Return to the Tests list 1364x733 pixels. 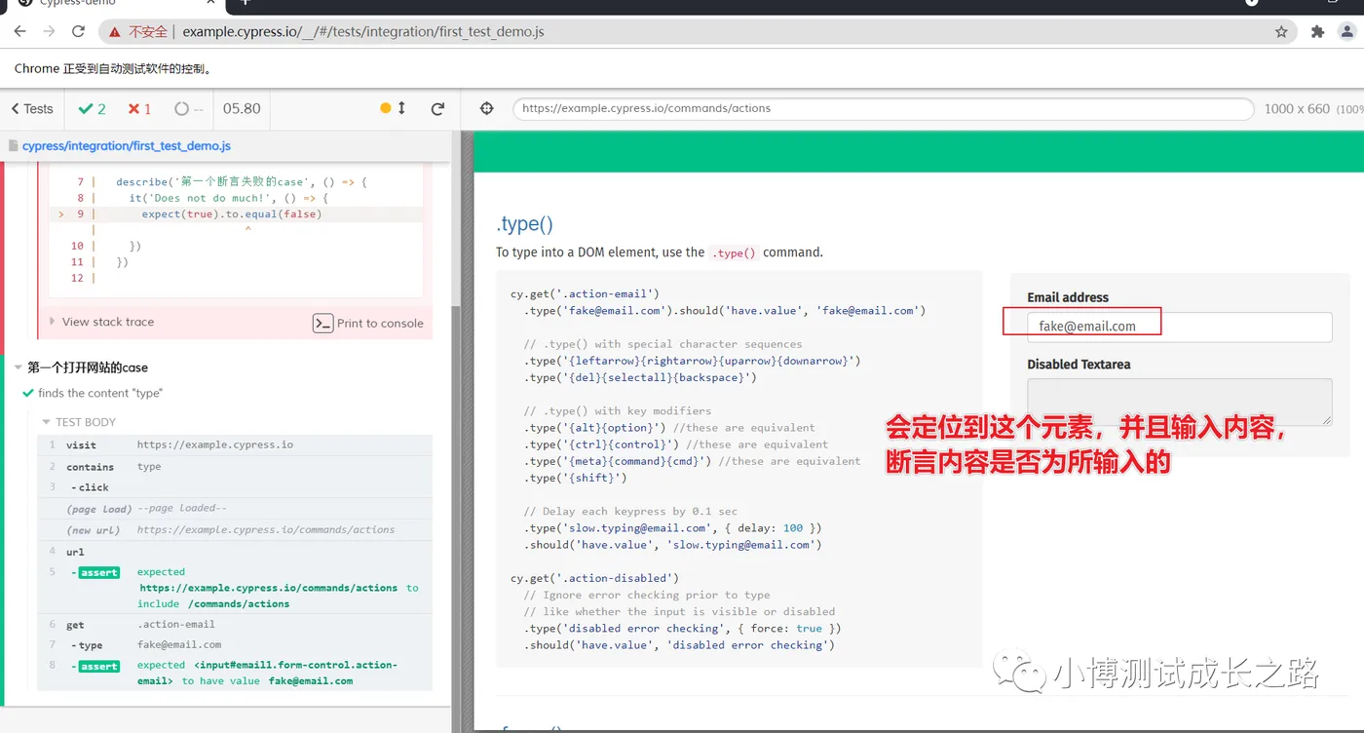coord(32,109)
